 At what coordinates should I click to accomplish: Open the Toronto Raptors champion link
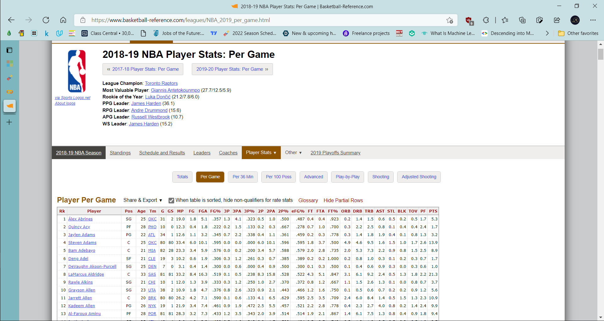161,83
